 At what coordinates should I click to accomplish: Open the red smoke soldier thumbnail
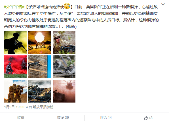pyautogui.click(x=15, y=67)
